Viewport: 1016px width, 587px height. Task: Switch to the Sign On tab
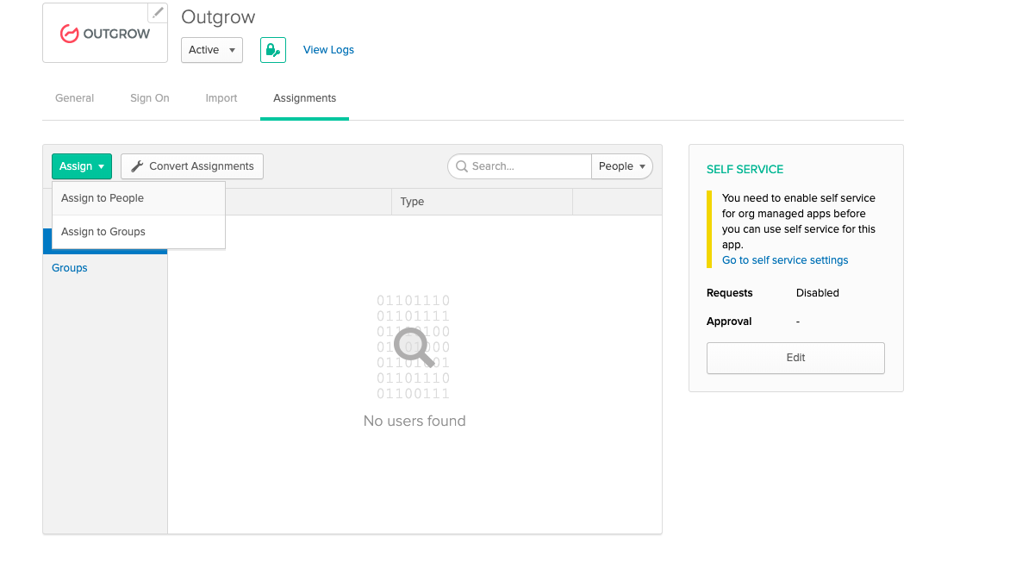(x=150, y=98)
